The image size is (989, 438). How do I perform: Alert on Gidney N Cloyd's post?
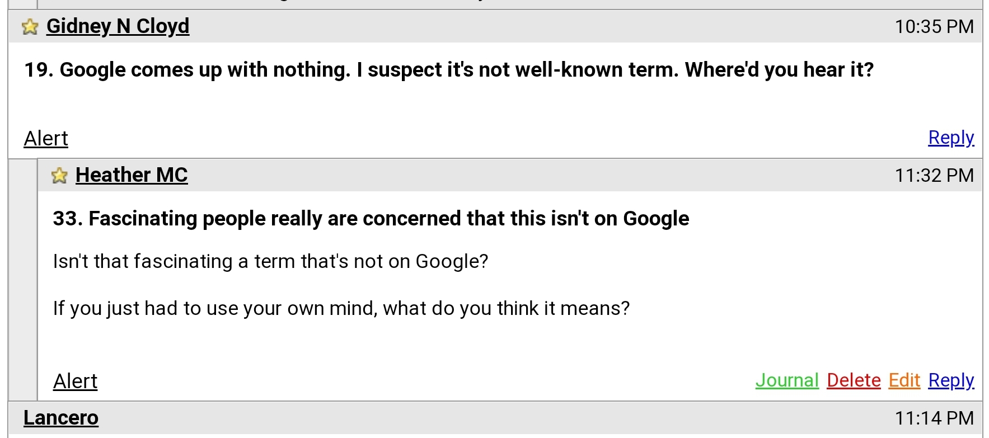point(46,138)
